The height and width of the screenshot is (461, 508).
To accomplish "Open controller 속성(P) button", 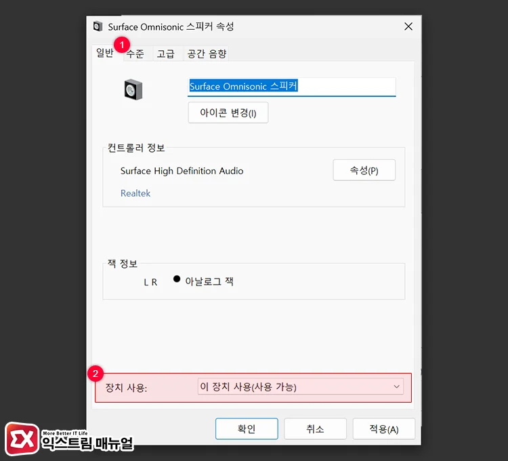I will 364,170.
